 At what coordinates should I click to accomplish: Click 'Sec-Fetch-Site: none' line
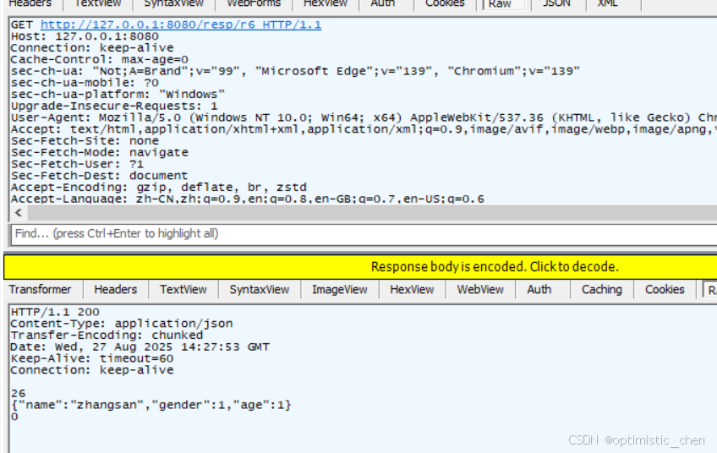click(85, 141)
